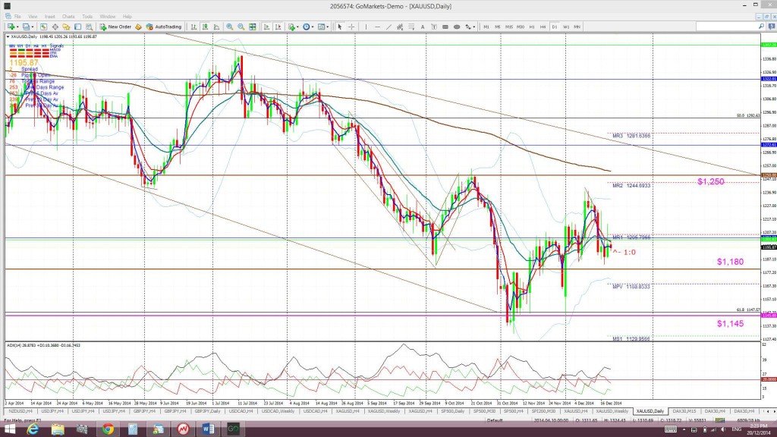The image size is (777, 437).
Task: Select the ellipse shape tool
Action: click(456, 27)
